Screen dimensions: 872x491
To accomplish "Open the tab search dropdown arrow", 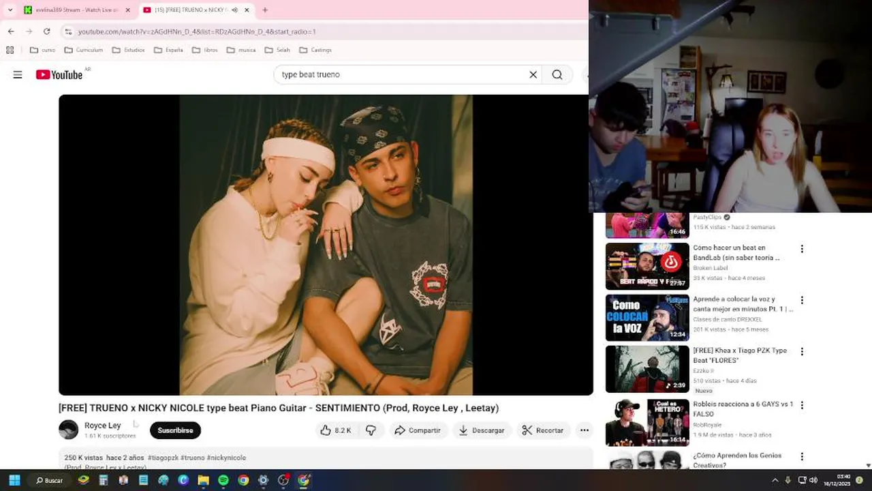I will tap(10, 10).
